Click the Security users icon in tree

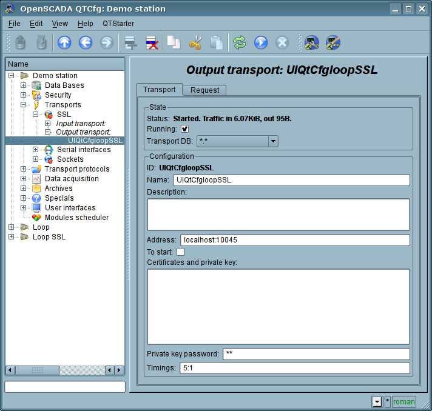[x=36, y=95]
